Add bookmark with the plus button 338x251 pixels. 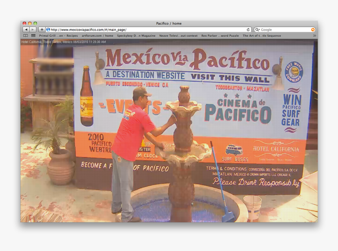42,30
